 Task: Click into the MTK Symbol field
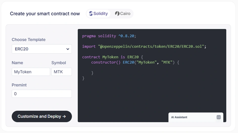coord(61,72)
